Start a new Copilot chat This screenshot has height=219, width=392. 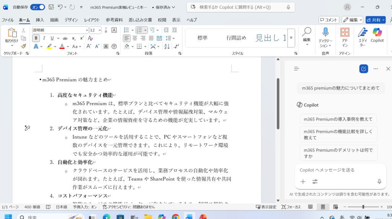click(363, 69)
